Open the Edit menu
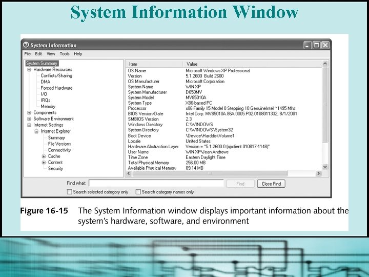 (x=38, y=54)
